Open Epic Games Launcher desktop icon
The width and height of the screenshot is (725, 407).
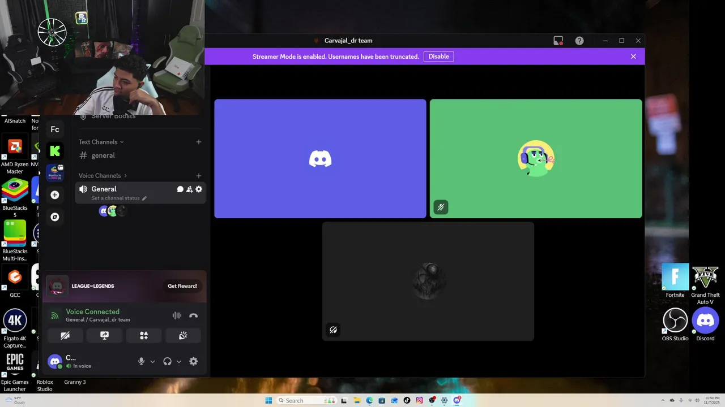(15, 372)
